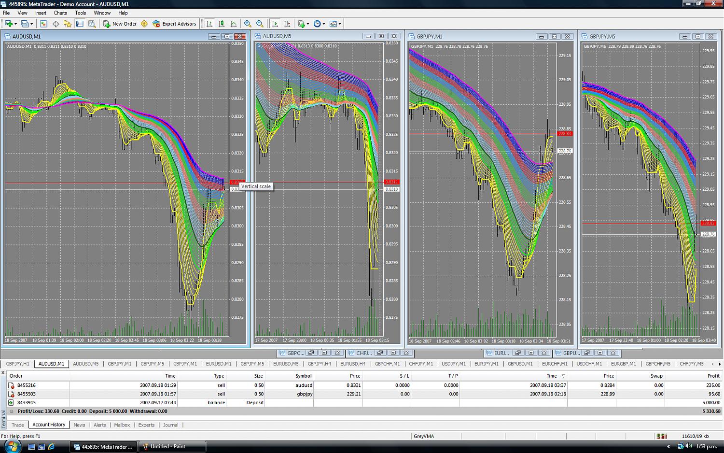Click the Show Desktop quick launch icon
Viewport: 724px width, 453px height.
point(31,447)
